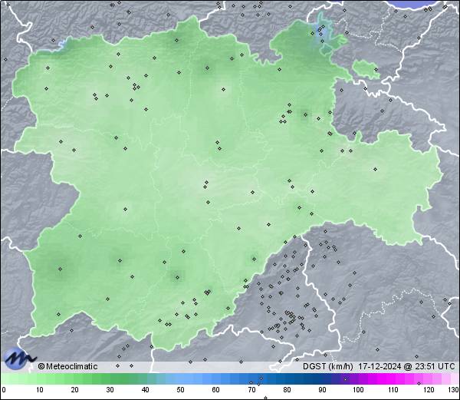Click the 130 label on the wind scale
This screenshot has width=460, height=400.
[x=453, y=390]
